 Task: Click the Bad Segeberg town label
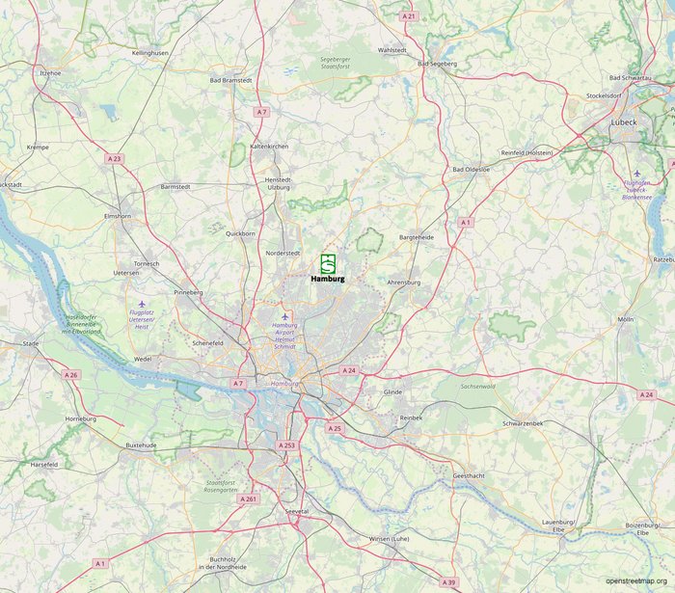(438, 64)
